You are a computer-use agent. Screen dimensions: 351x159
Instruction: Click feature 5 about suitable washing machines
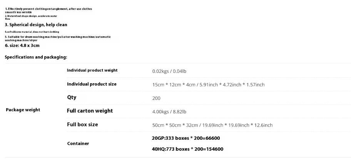(x=58, y=38)
